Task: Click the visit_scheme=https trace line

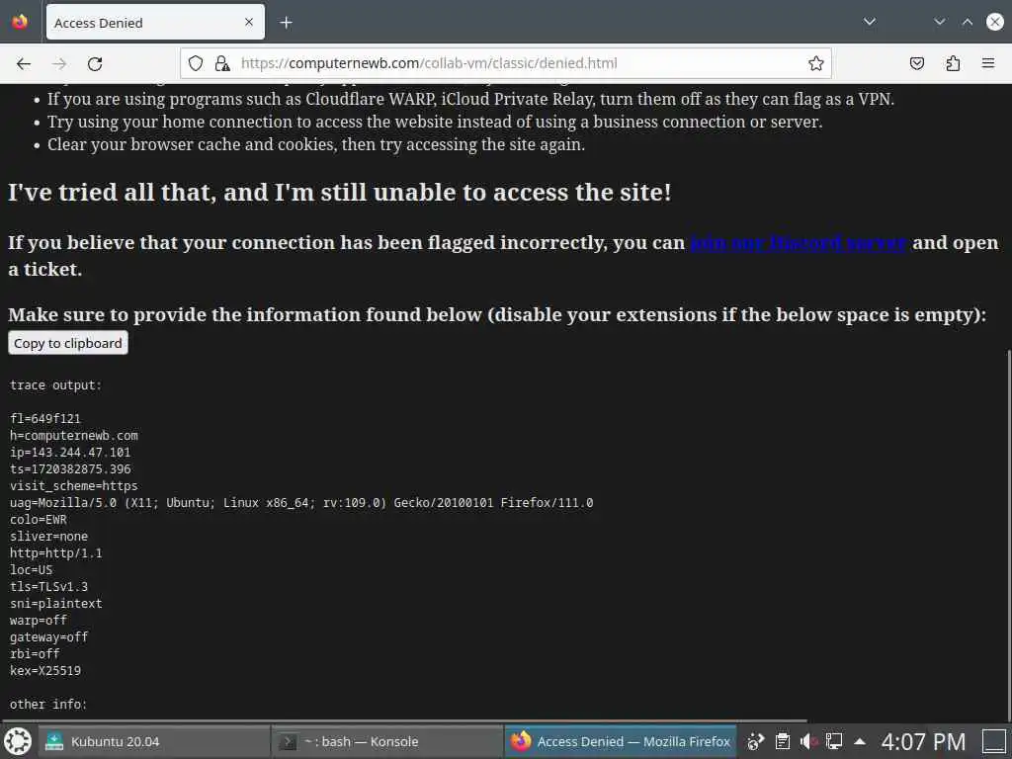Action: pyautogui.click(x=73, y=486)
